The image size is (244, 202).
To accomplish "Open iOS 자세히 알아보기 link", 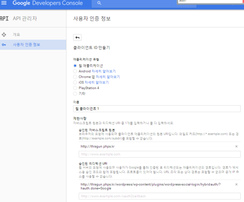I will [x=96, y=82].
